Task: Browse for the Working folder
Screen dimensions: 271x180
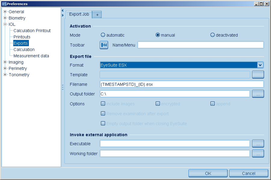Action: tap(258, 154)
